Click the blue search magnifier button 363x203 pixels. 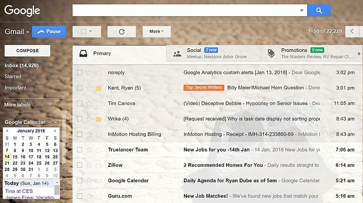[x=319, y=10]
